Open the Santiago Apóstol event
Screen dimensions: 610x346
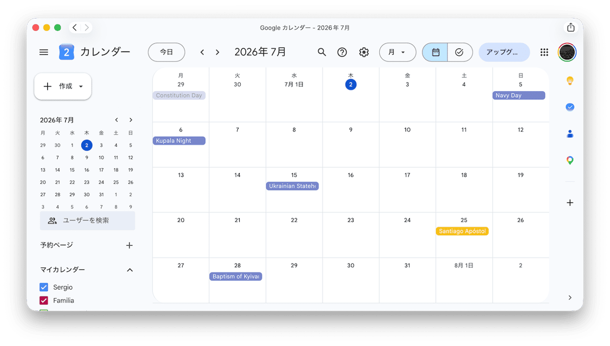(462, 231)
